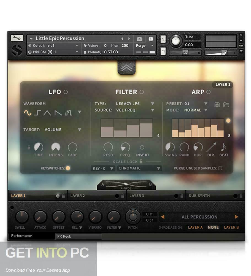Click the SWELL knob
The height and width of the screenshot is (276, 251).
[22, 217]
